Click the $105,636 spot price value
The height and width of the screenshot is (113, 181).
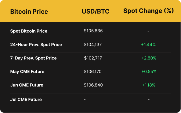[x=93, y=31]
